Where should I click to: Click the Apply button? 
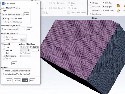(17, 80)
